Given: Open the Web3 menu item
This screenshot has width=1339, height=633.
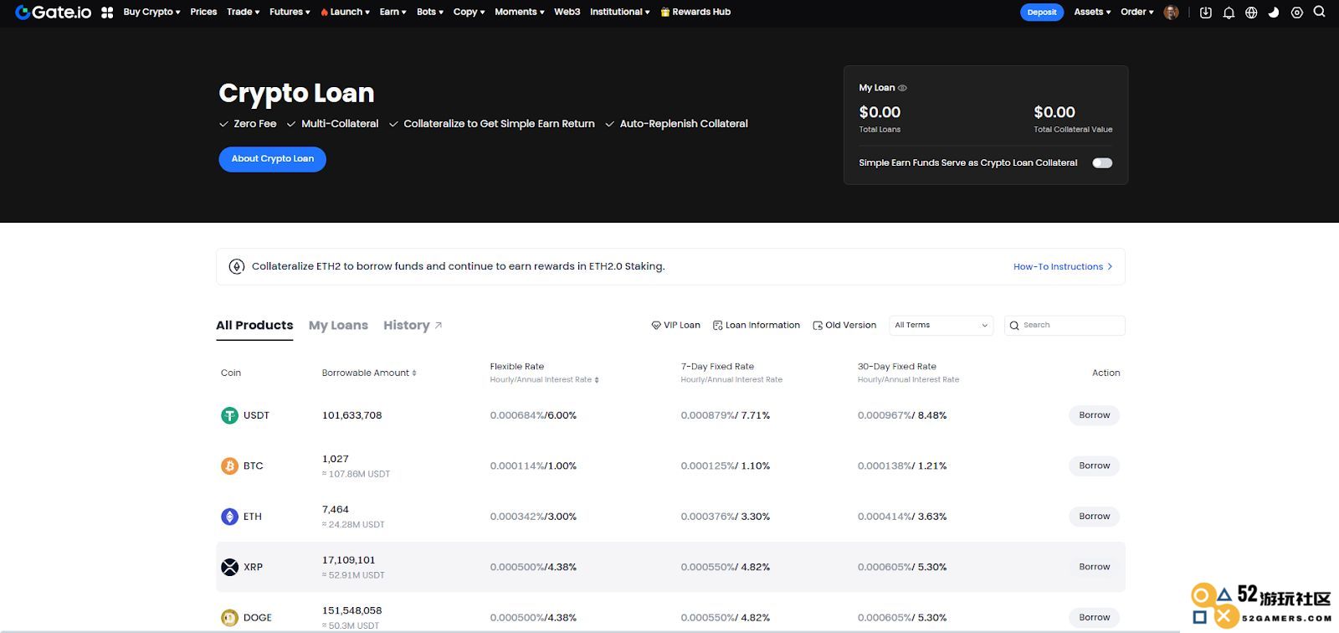Looking at the screenshot, I should pos(567,12).
